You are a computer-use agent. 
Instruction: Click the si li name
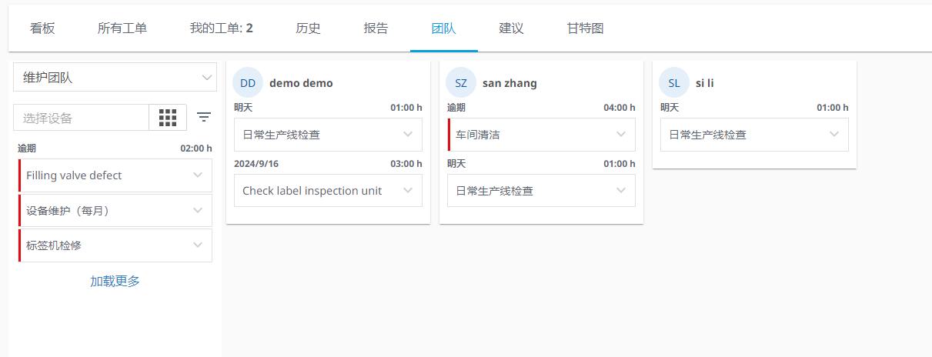coord(705,83)
